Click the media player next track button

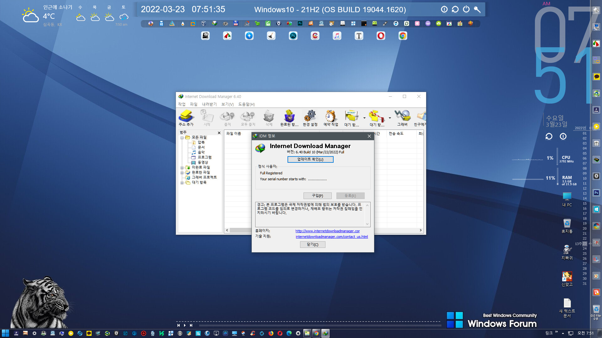191,325
